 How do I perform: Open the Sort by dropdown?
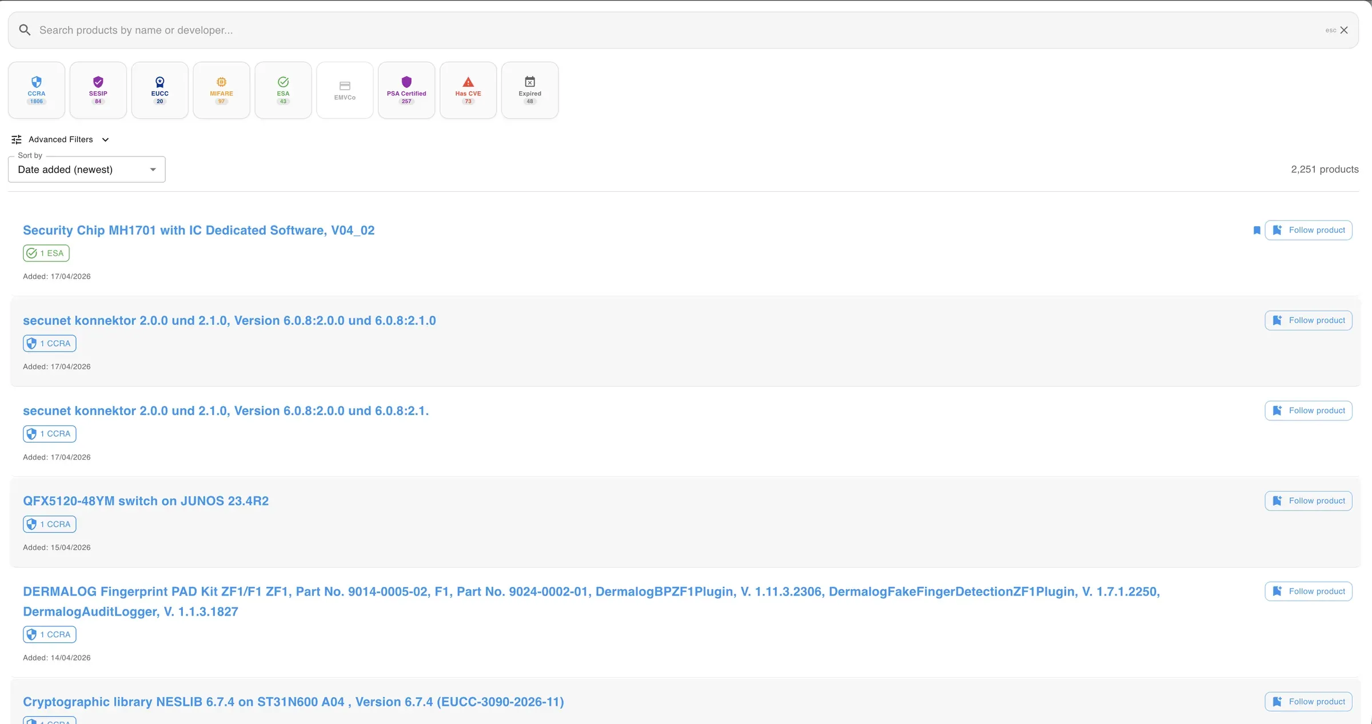click(87, 170)
